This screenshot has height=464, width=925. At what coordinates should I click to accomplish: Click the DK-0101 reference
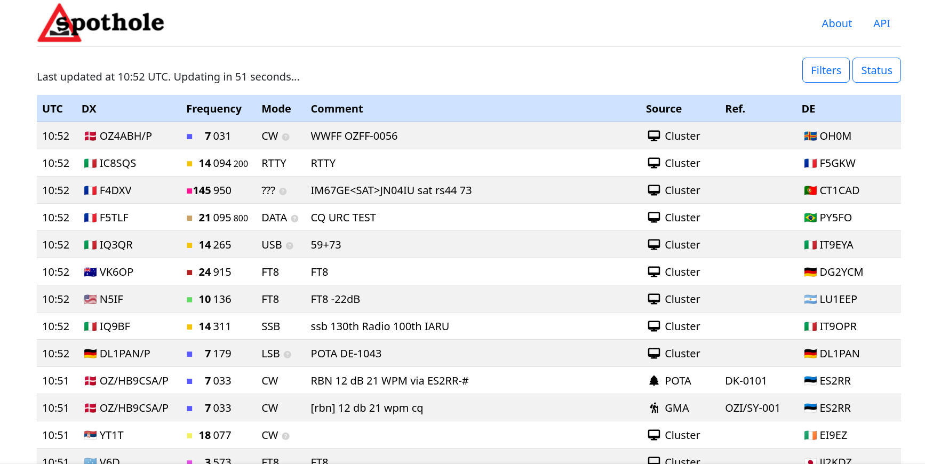coord(745,381)
